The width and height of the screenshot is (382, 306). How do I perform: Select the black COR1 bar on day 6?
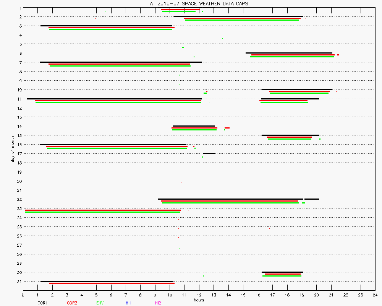289,53
